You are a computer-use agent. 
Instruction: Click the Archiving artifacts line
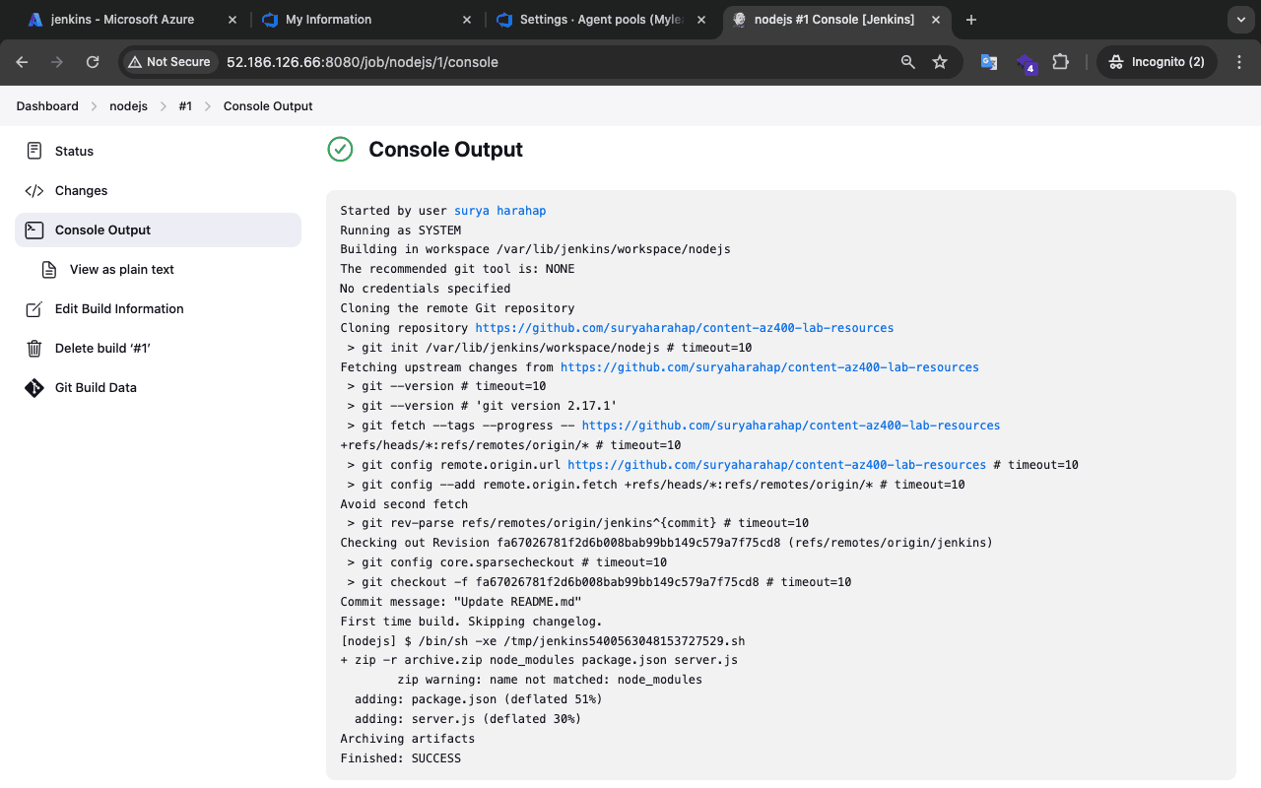tap(408, 739)
